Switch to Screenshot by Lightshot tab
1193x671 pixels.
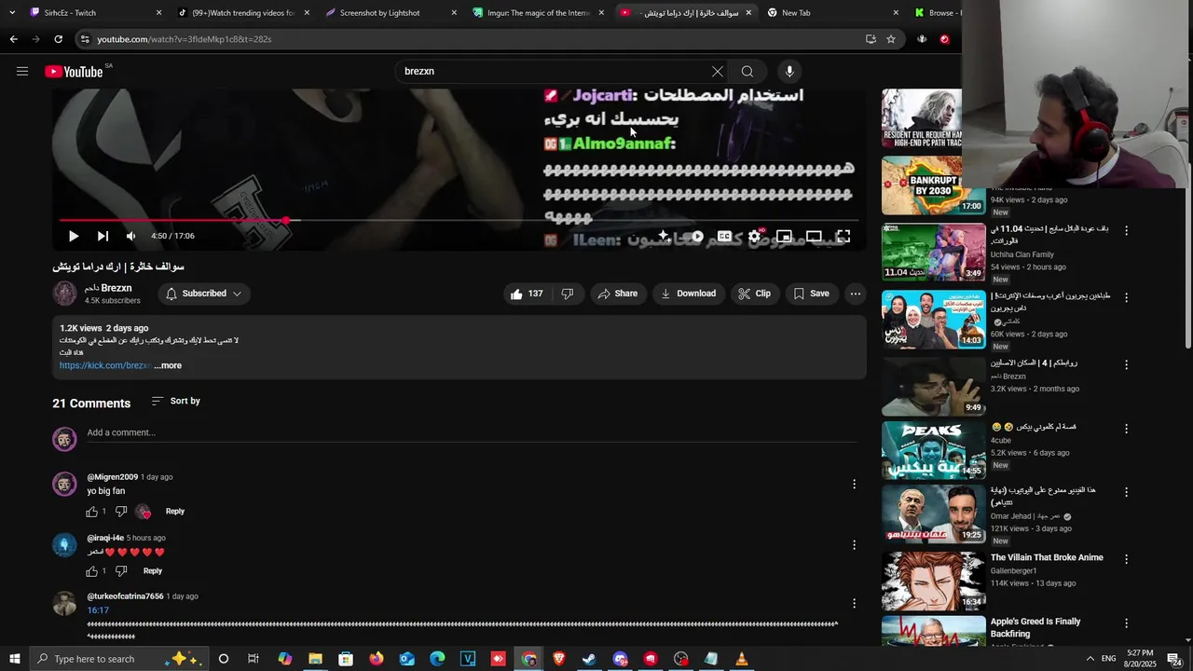point(390,13)
